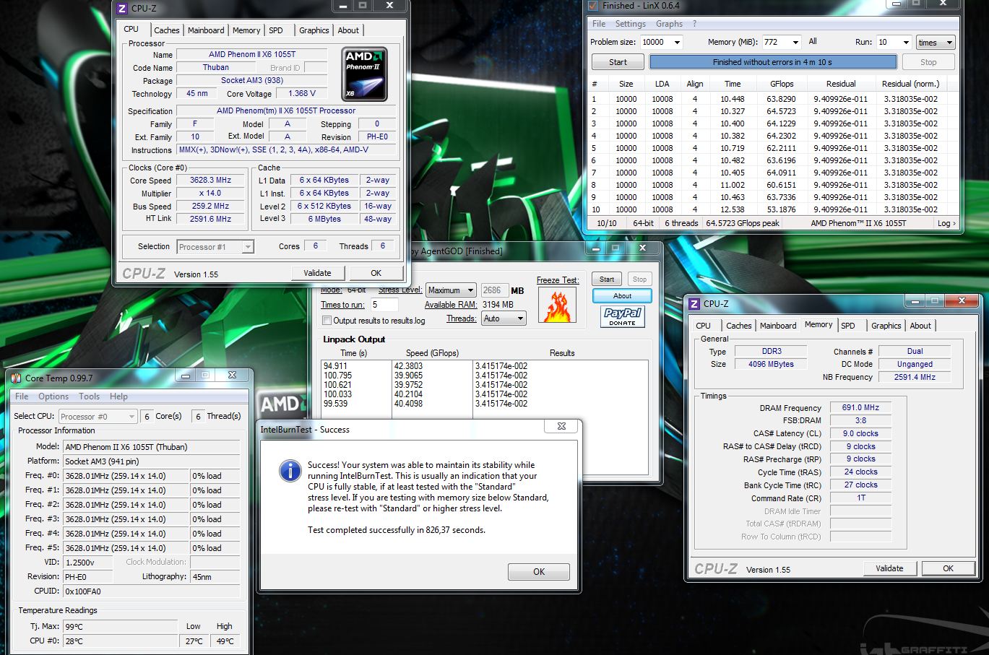Open the LinX File menu
Viewport: 989px width, 655px height.
tap(599, 24)
